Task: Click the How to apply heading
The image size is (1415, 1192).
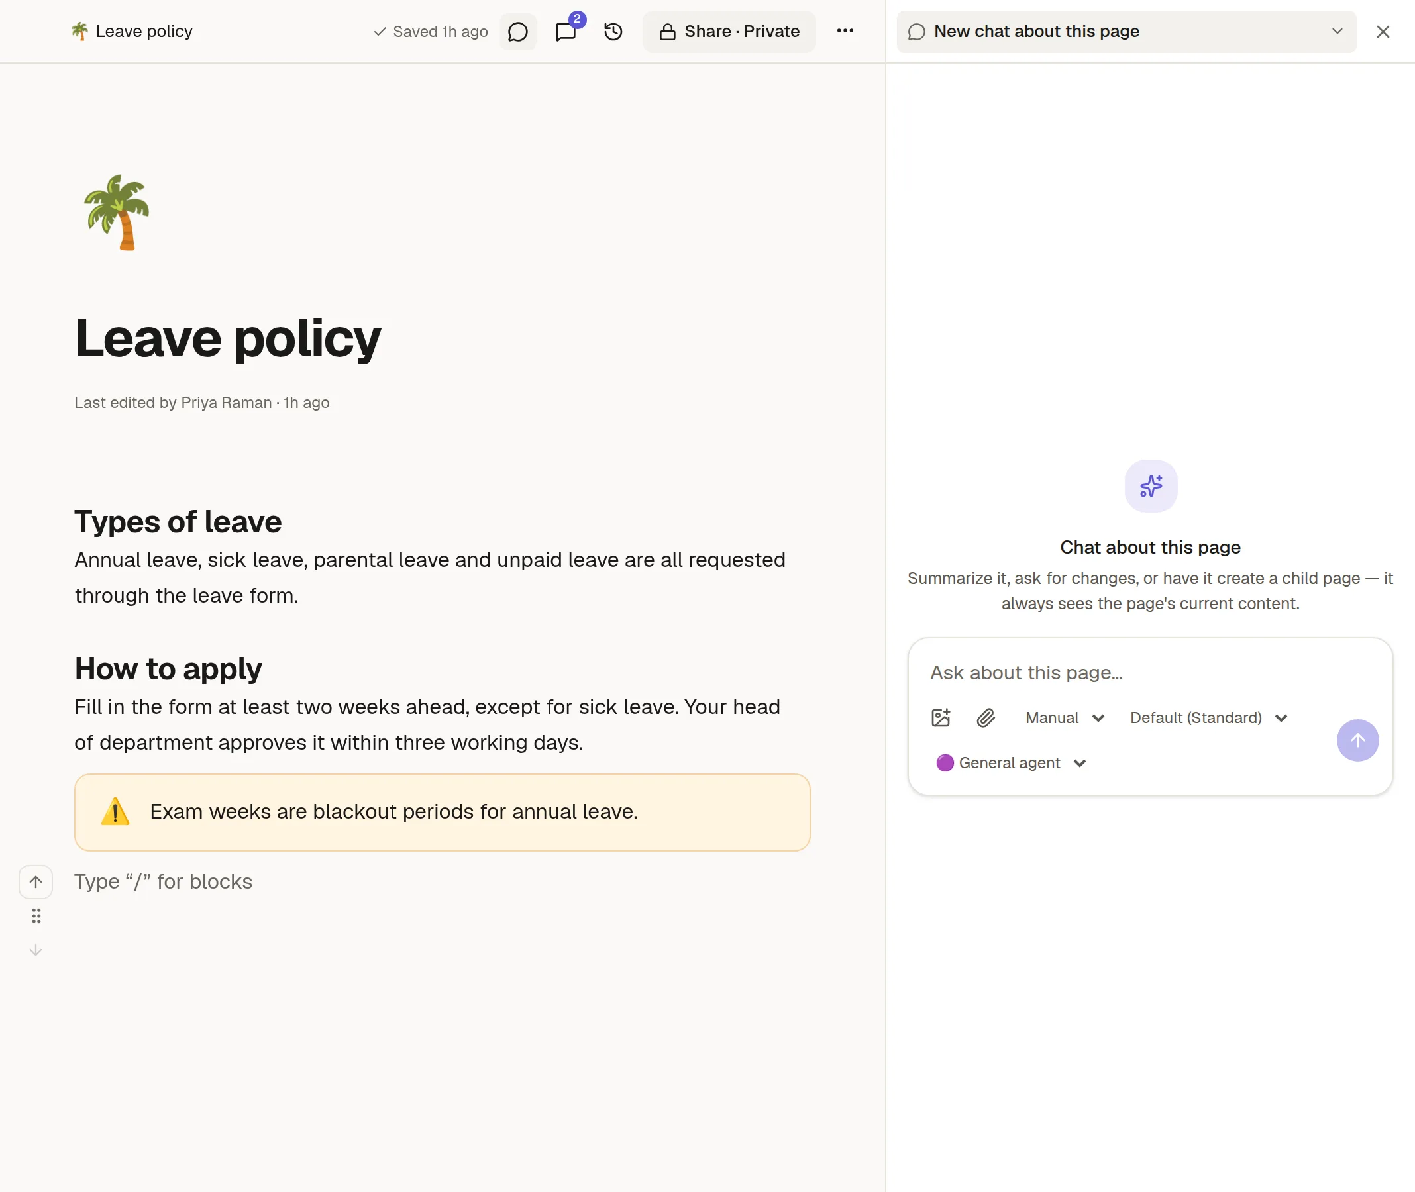Action: click(x=168, y=669)
